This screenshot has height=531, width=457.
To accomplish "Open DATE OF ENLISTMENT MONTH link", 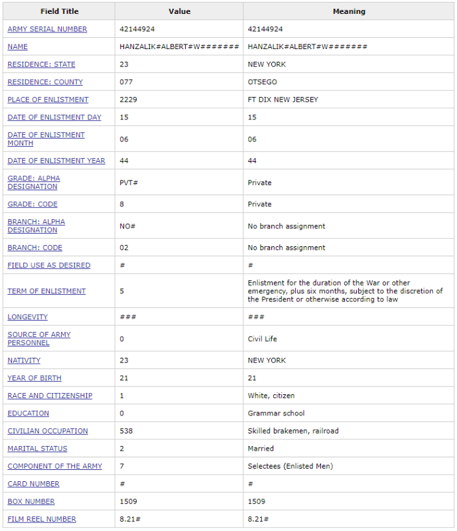I will (46, 139).
